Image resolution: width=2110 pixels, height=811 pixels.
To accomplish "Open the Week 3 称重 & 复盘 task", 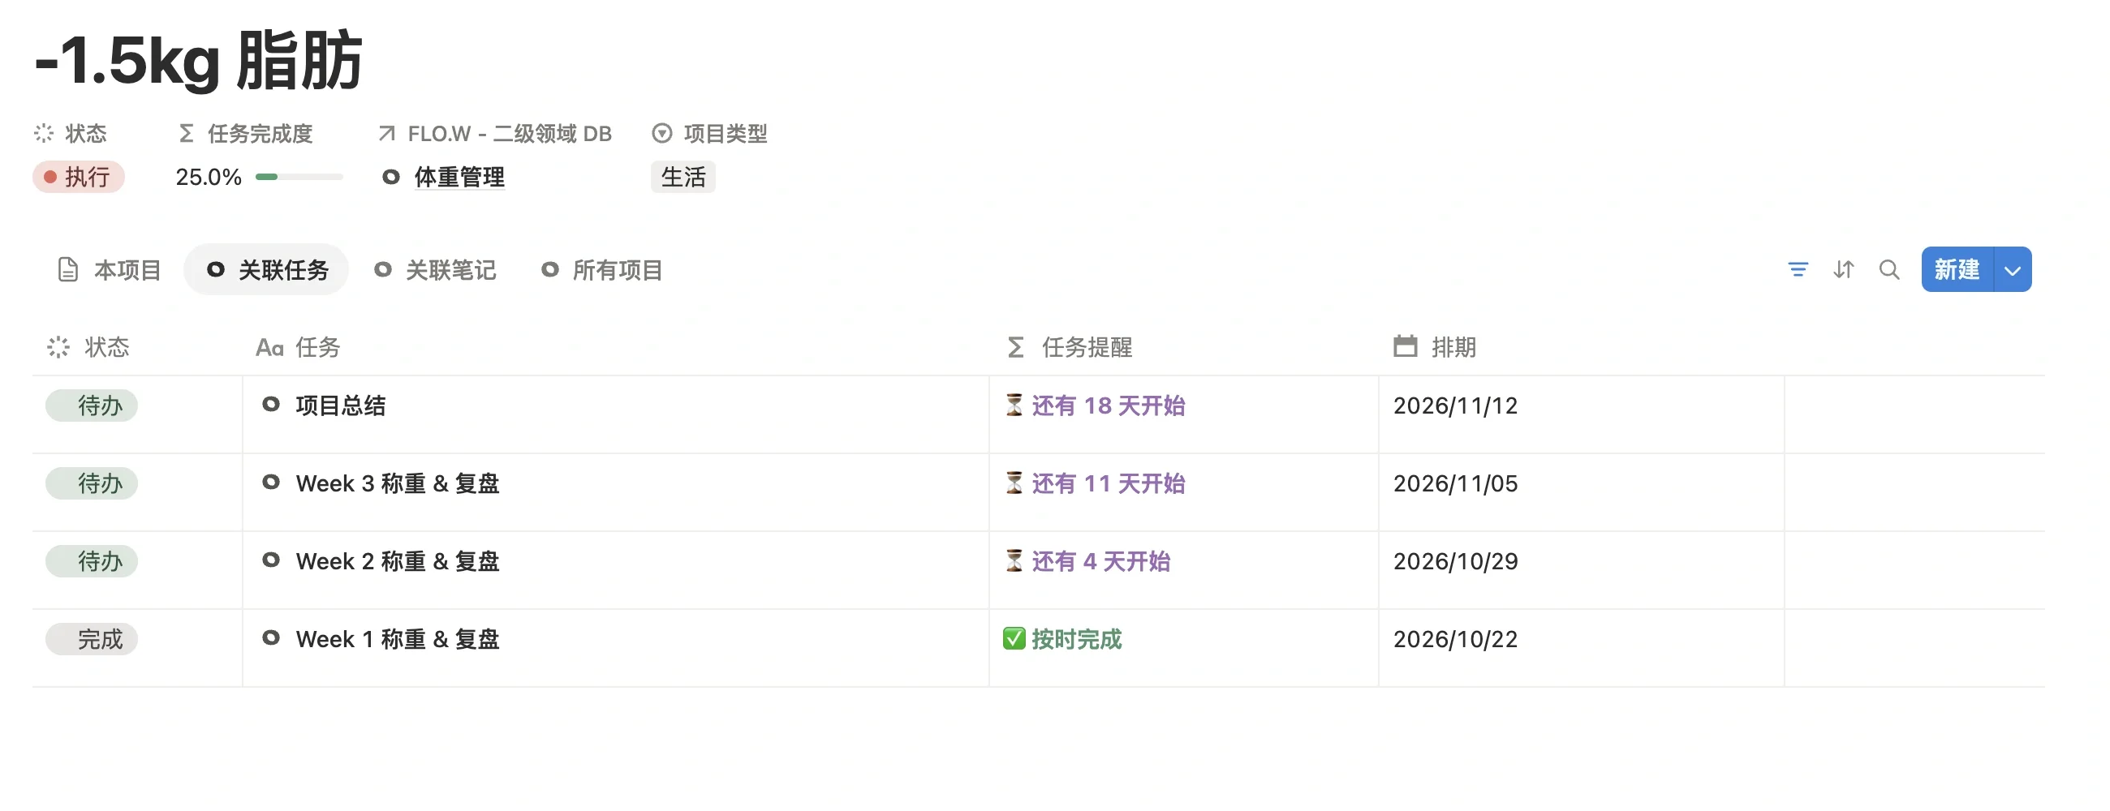I will coord(398,483).
